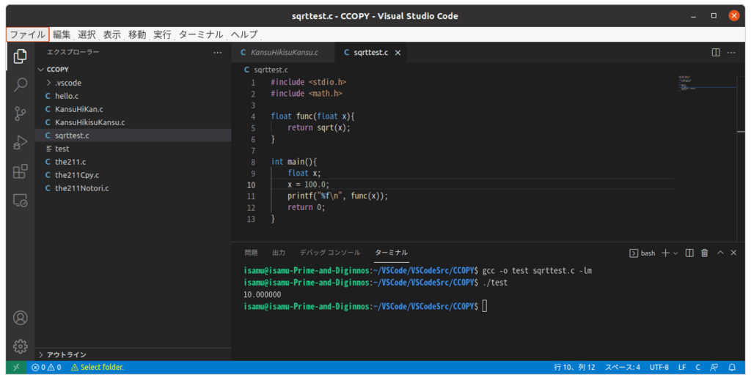Open the211.c in explorer
Screen dimensions: 751x380
[x=133, y=162]
